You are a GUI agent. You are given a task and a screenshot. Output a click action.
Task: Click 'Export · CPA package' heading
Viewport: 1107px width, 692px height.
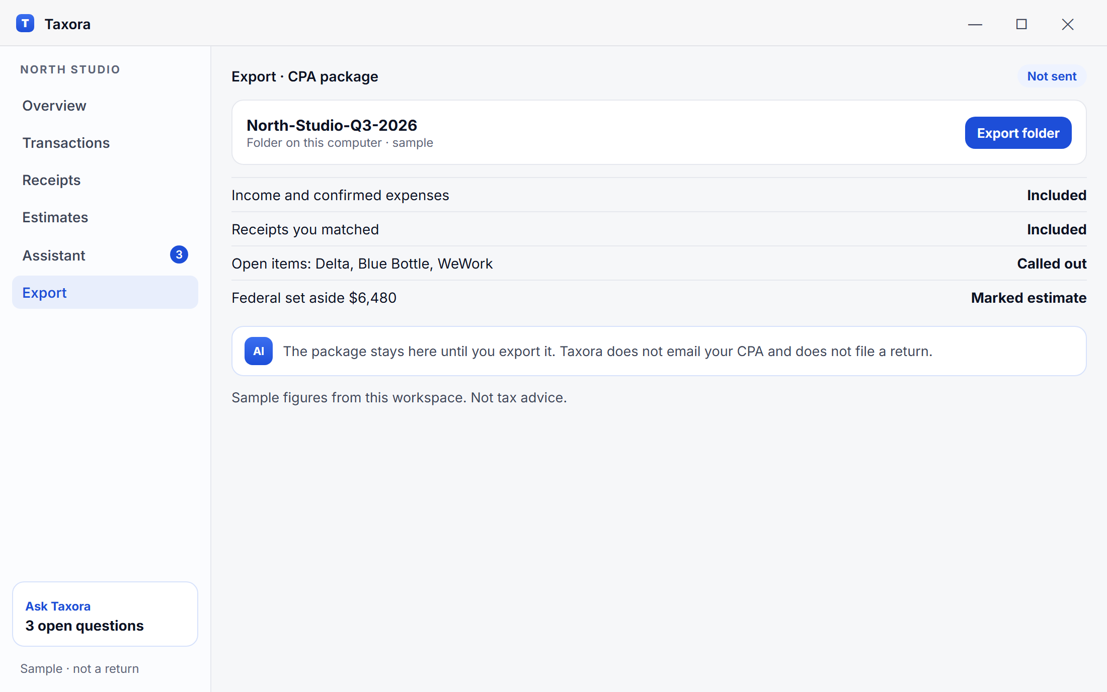click(x=304, y=76)
